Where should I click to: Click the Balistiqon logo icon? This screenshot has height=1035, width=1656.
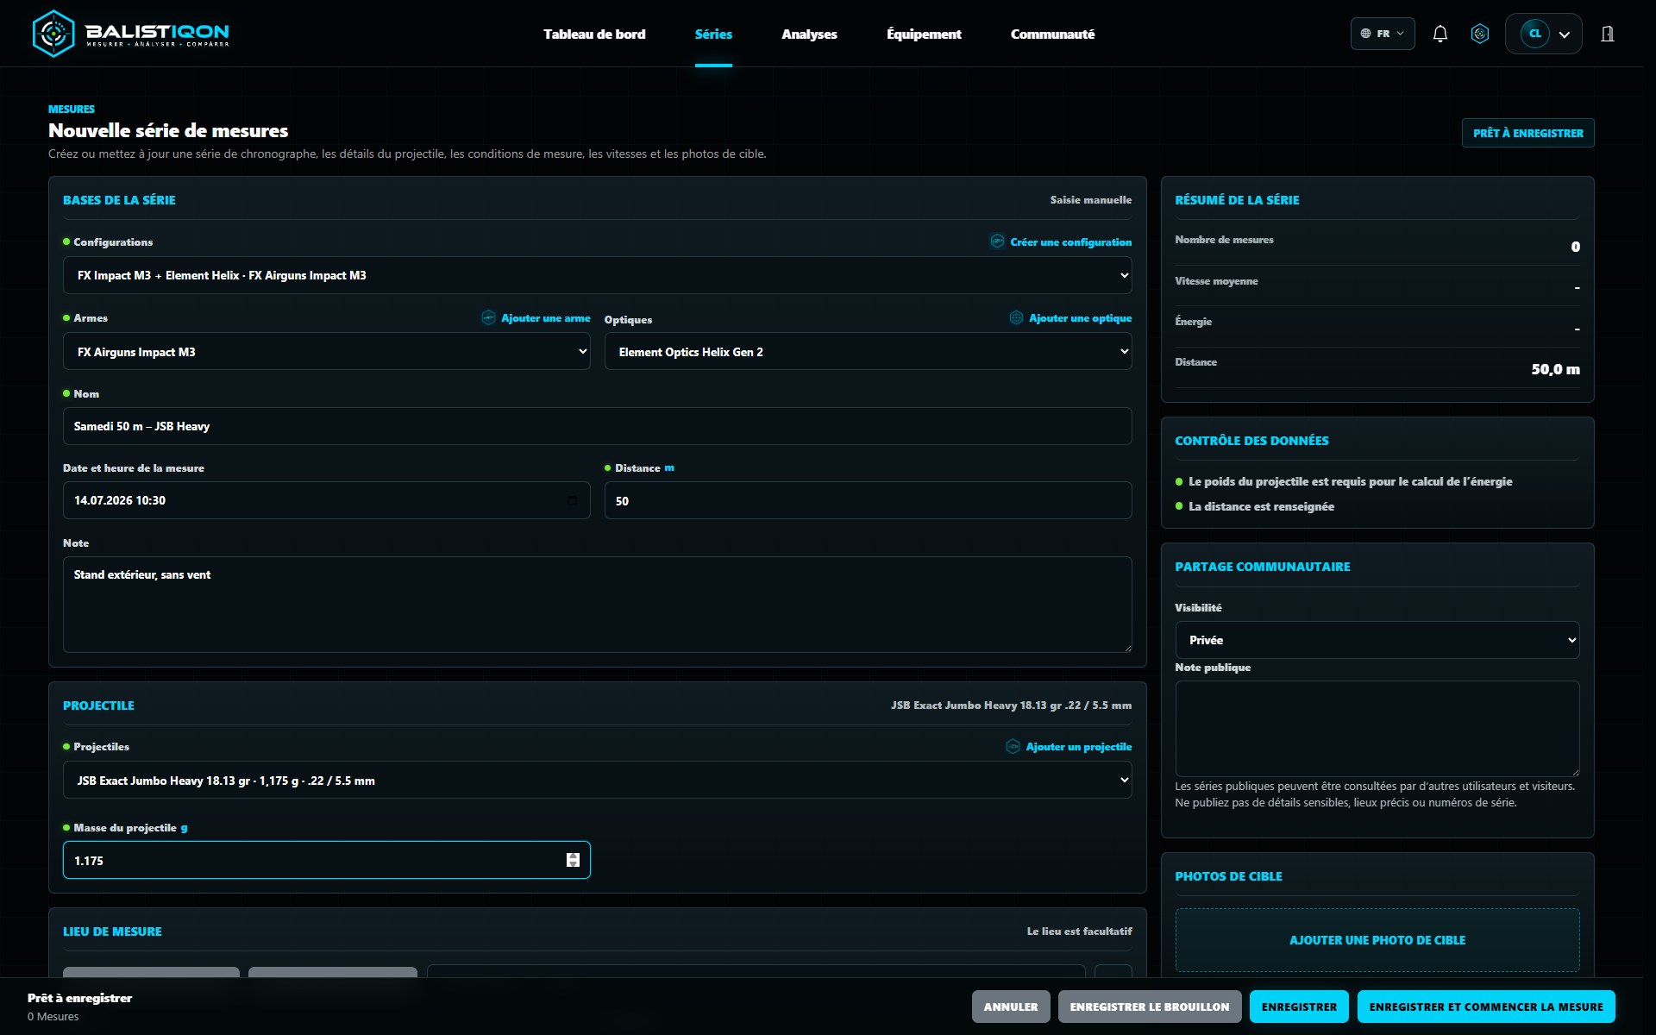[53, 34]
